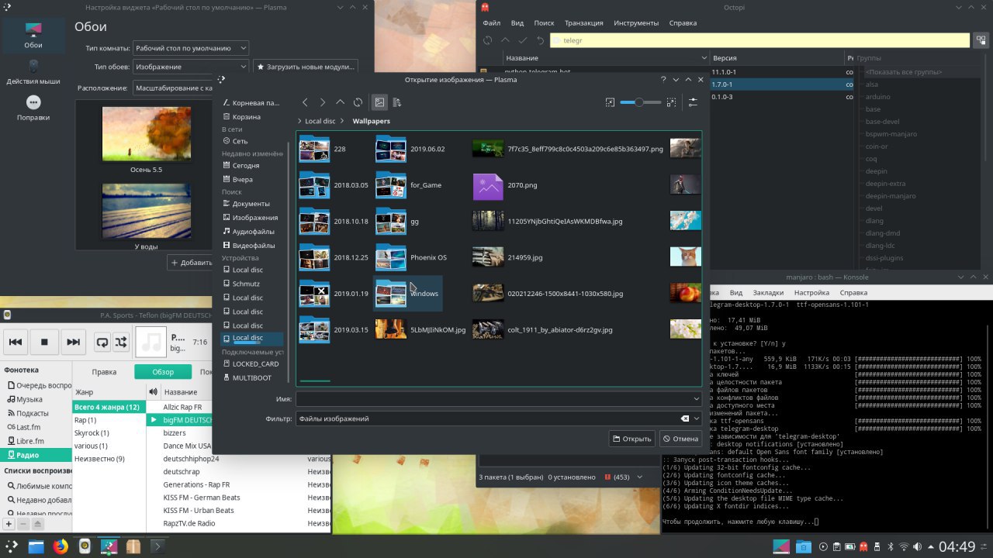Toggle repeat mode in music player

102,342
